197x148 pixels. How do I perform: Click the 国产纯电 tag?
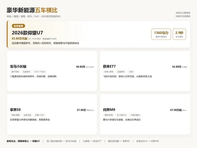[15, 72]
